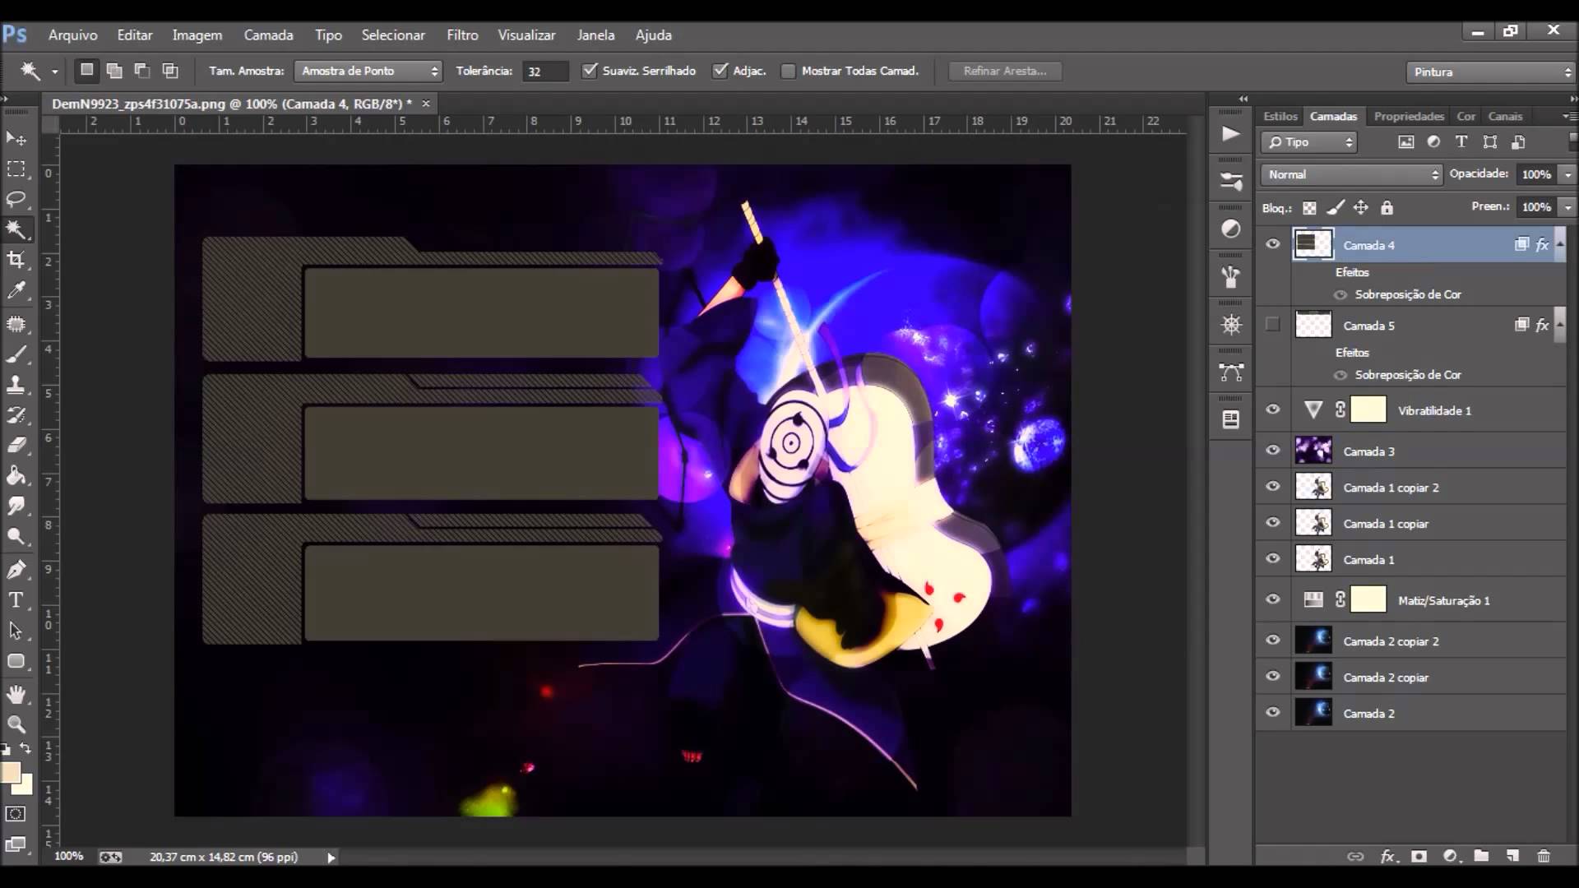Viewport: 1579px width, 888px height.
Task: Hide the Camada 3 layer
Action: (1273, 450)
